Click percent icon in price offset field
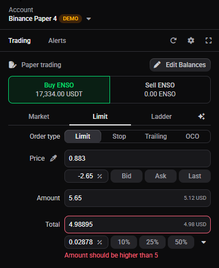 pos(100,176)
